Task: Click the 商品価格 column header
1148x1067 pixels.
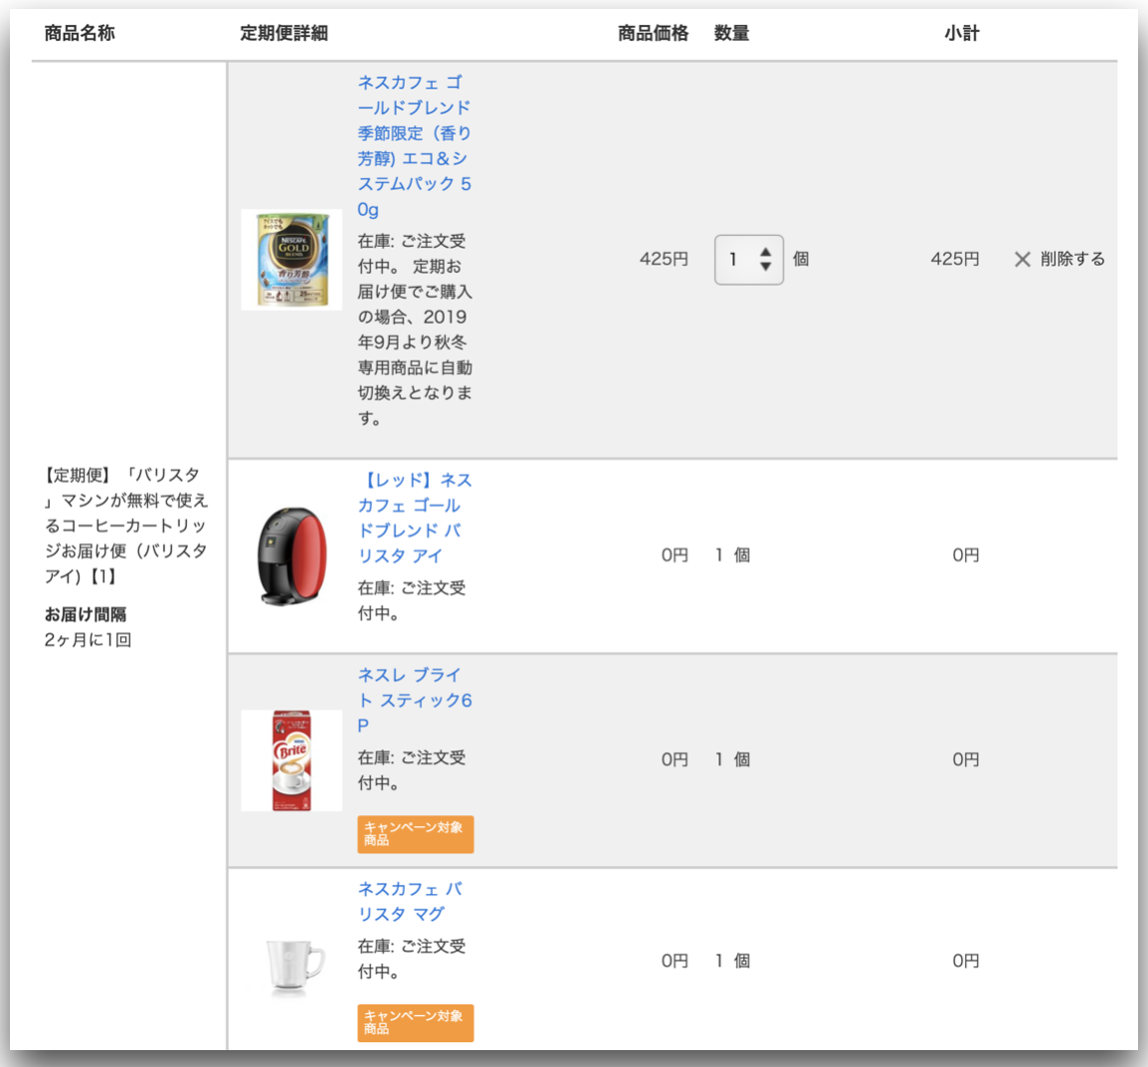Action: click(653, 33)
